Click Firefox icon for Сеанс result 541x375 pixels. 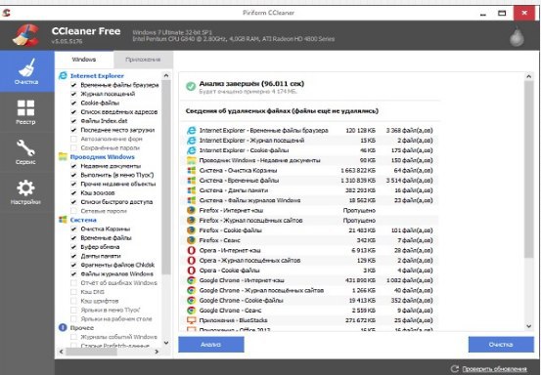(191, 240)
